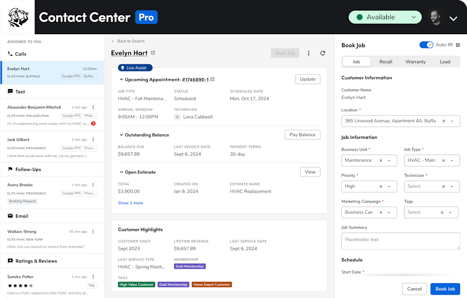
Task: Switch to the Warranty tab
Action: (416, 62)
